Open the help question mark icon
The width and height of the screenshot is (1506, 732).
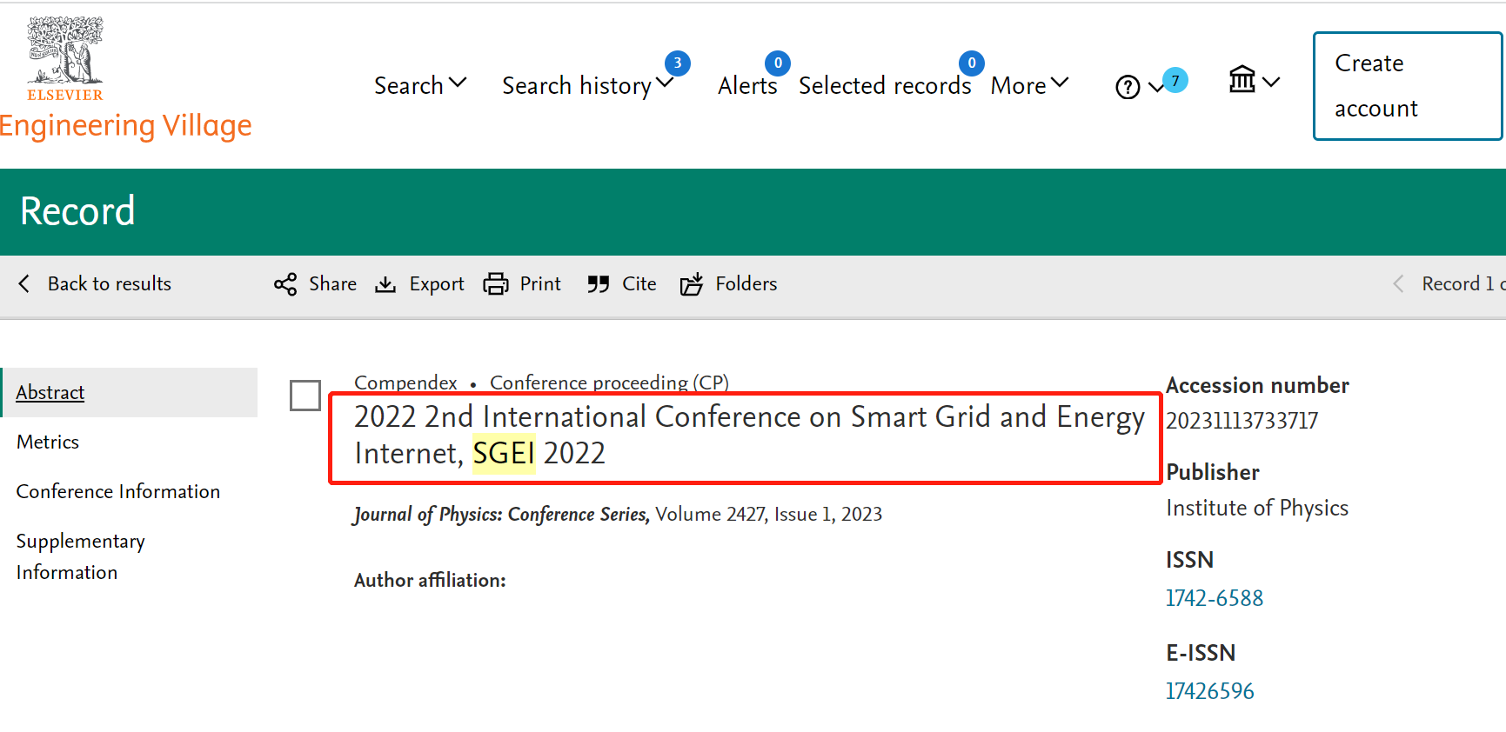(1128, 87)
